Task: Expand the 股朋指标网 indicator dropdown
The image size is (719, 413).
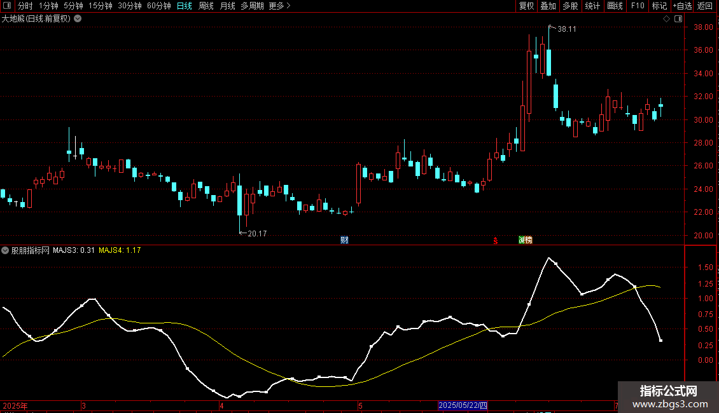Action: click(x=5, y=250)
